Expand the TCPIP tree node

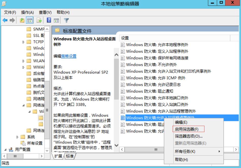(x=23, y=42)
